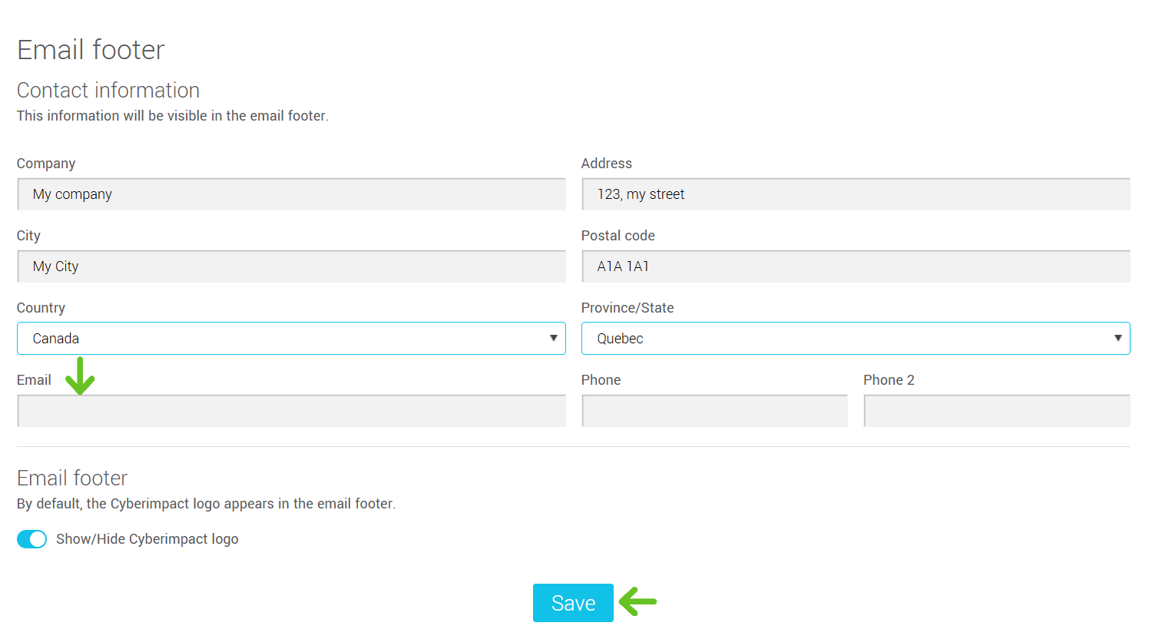Focus the City text field
Viewport: 1149px width, 639px height.
(291, 267)
